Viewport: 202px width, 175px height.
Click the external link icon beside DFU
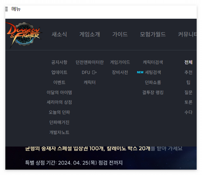94,73
